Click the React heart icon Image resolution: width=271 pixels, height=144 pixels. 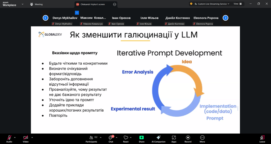point(126,138)
